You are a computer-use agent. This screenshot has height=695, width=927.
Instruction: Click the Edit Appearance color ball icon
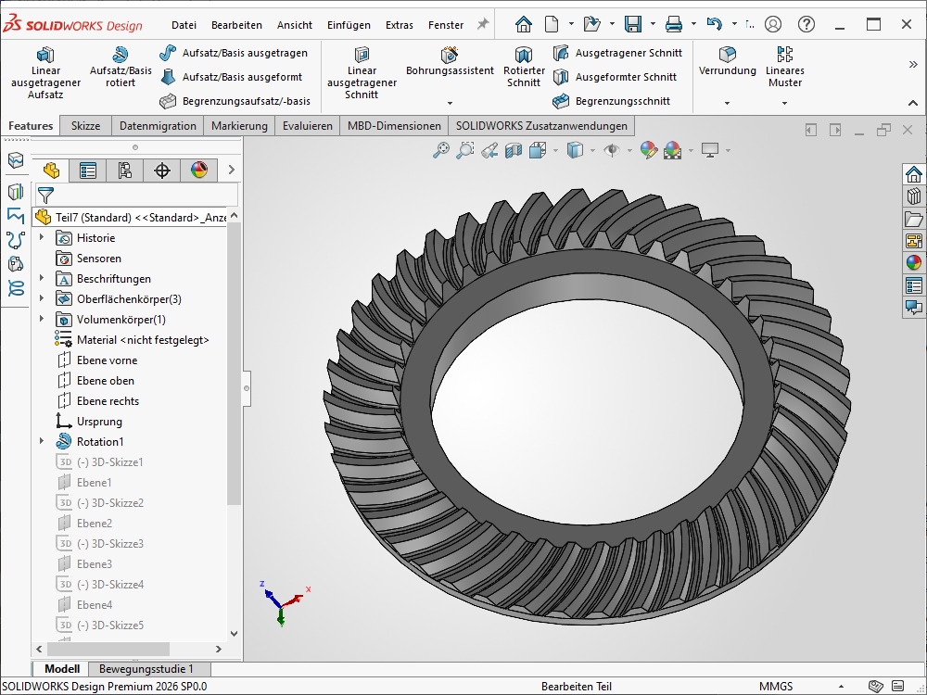[648, 149]
